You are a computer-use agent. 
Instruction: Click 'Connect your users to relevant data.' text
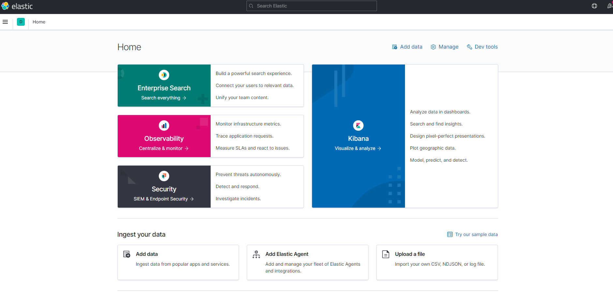tap(255, 85)
